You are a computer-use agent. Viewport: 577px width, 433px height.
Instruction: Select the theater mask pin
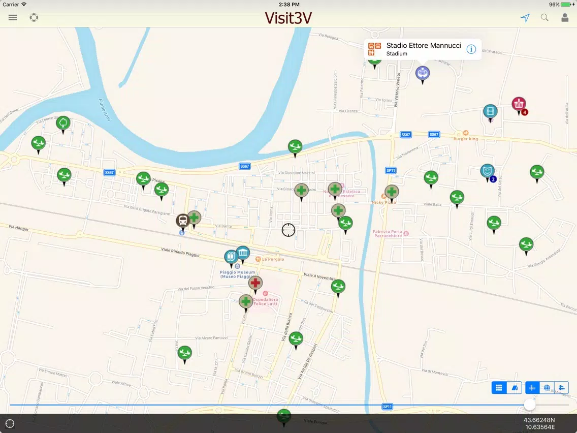487,172
